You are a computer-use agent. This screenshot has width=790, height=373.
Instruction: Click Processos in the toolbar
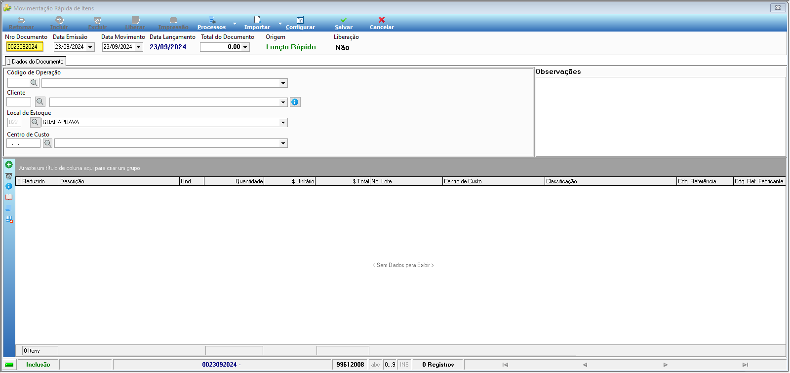(x=211, y=23)
